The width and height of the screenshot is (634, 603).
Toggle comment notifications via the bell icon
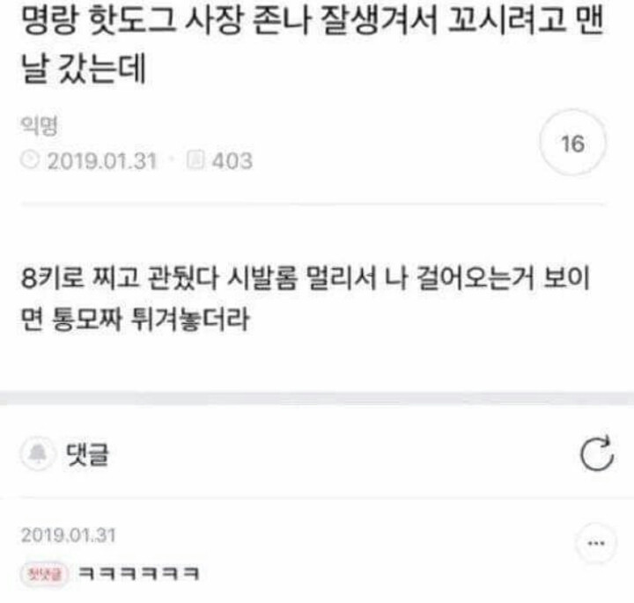click(38, 454)
